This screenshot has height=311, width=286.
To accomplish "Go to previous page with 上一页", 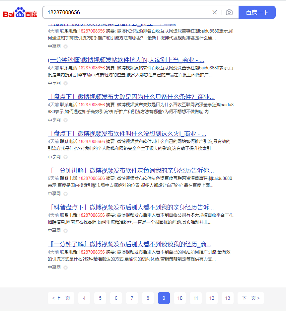I will point(61,298).
